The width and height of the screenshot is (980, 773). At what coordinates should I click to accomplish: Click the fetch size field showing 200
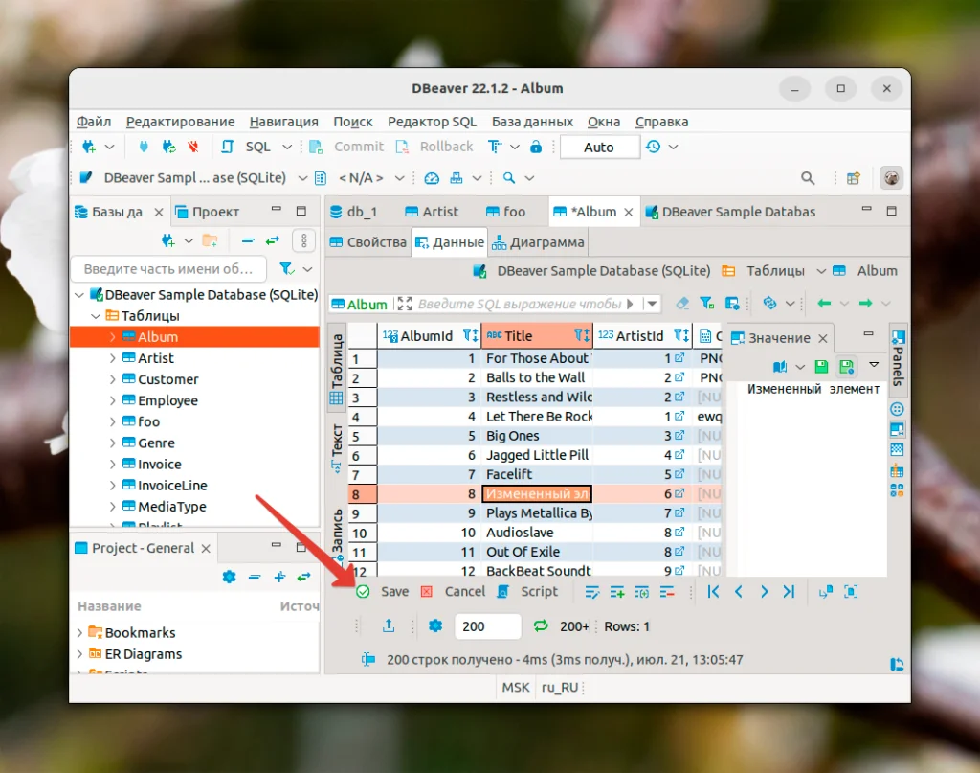pos(487,626)
